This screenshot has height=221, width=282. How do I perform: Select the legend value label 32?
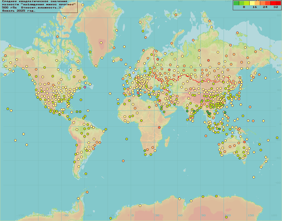coord(276,7)
